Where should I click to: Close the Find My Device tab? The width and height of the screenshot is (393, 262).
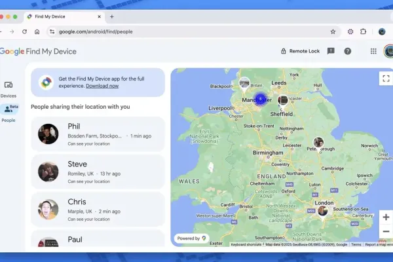point(100,16)
